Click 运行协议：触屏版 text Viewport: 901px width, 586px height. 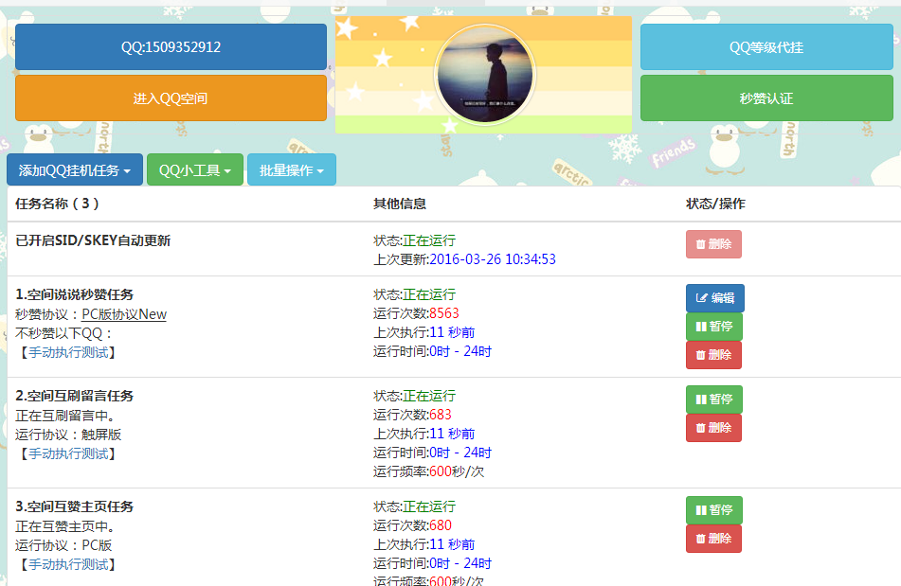click(x=68, y=435)
